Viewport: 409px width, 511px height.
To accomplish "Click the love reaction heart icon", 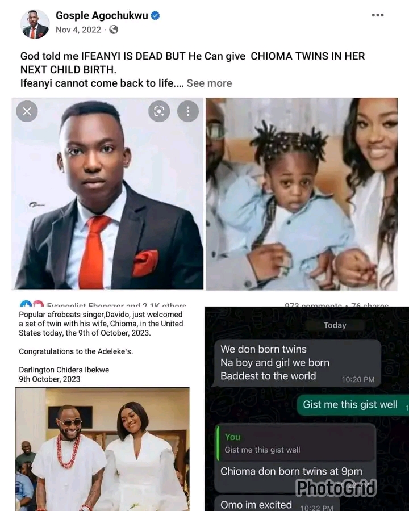I will pos(38,304).
